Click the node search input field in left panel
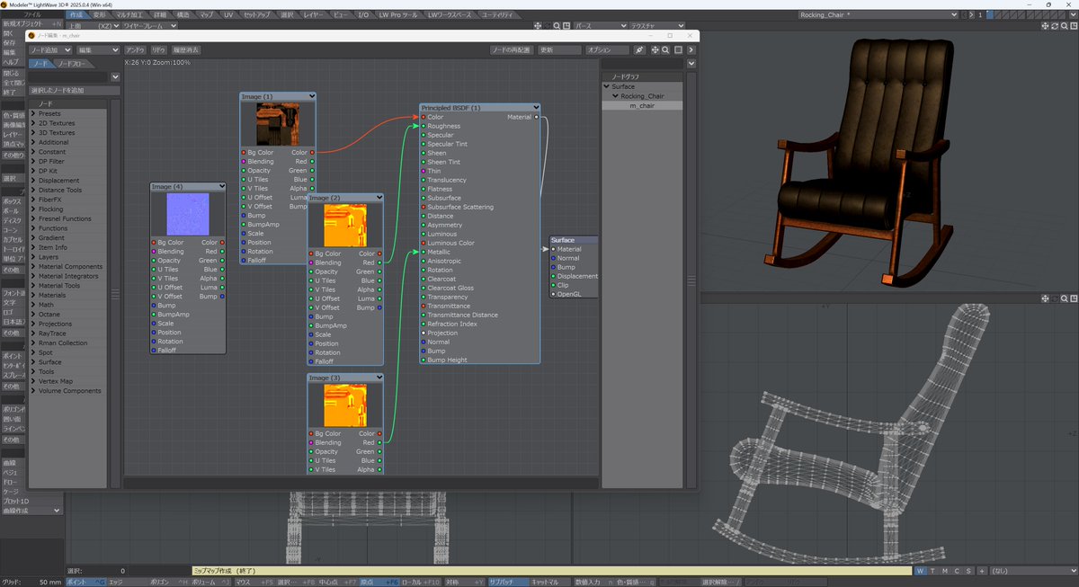The width and height of the screenshot is (1079, 587). 67,77
